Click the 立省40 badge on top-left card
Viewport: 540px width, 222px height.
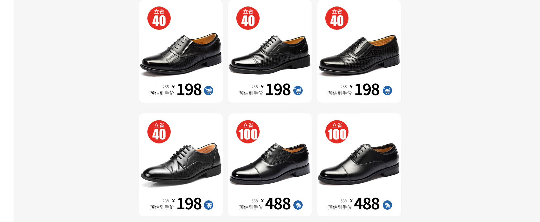point(159,18)
